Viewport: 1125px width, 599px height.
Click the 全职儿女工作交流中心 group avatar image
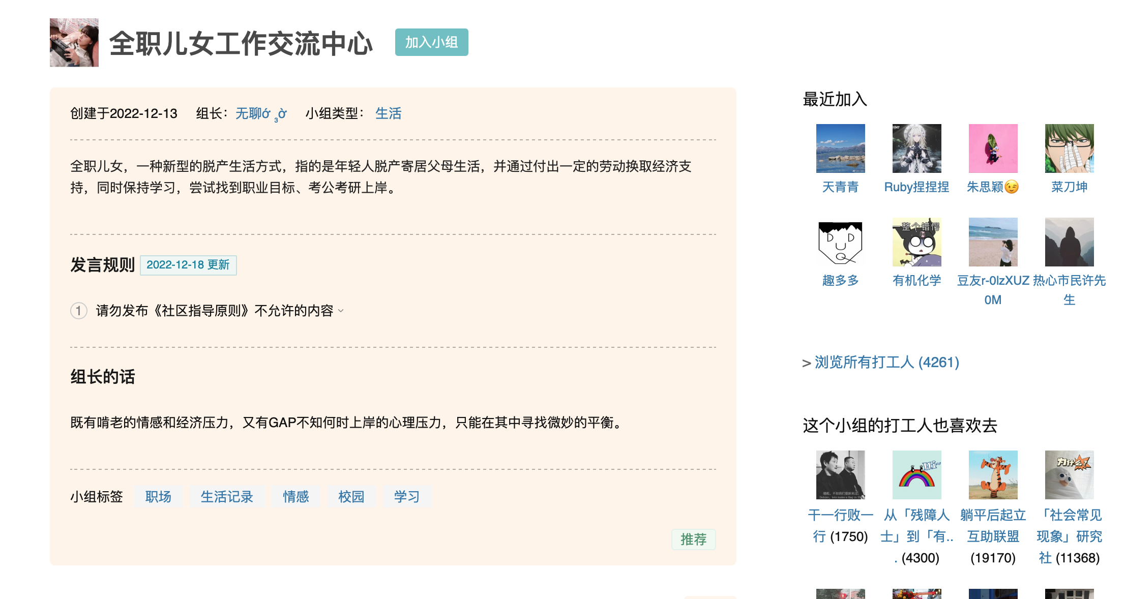[x=74, y=43]
